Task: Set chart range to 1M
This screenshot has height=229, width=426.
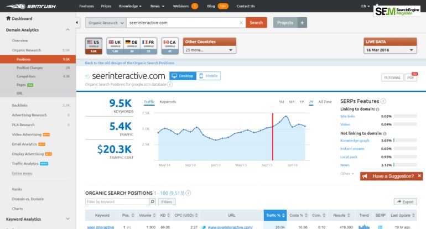Action: (282, 102)
